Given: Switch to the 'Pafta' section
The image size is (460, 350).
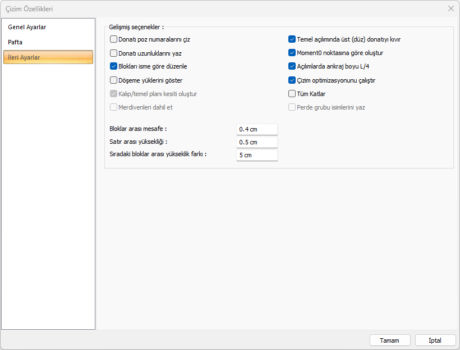Looking at the screenshot, I should click(15, 42).
